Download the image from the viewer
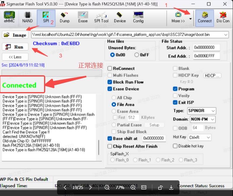This screenshot has width=233, height=196. [171, 187]
